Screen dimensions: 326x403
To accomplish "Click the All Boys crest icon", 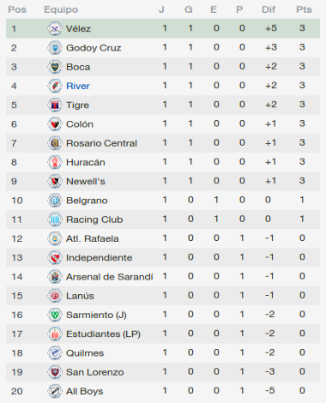I will click(x=55, y=391).
